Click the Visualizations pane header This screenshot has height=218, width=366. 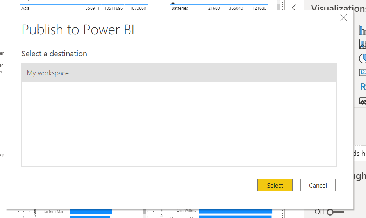(338, 8)
